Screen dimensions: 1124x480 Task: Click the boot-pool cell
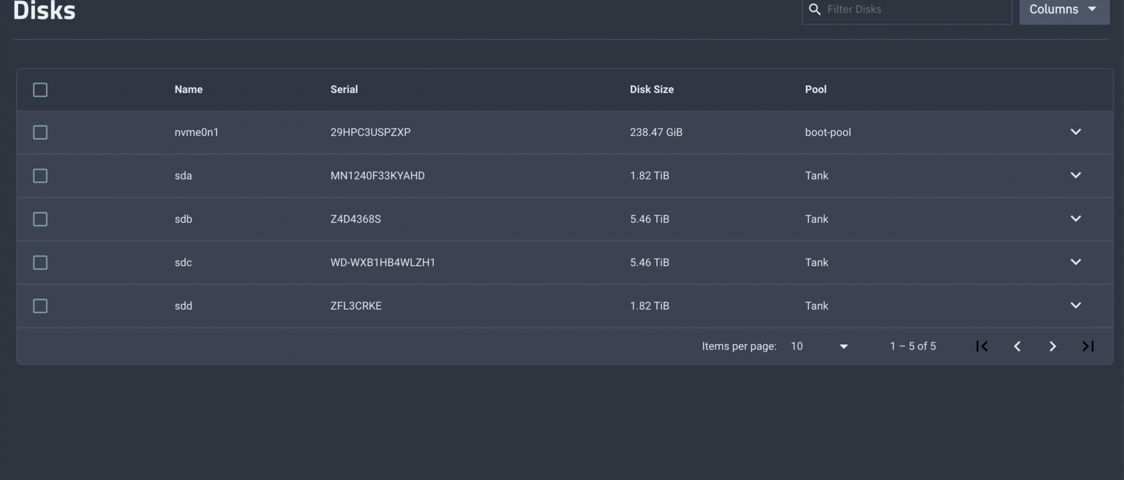tap(828, 132)
